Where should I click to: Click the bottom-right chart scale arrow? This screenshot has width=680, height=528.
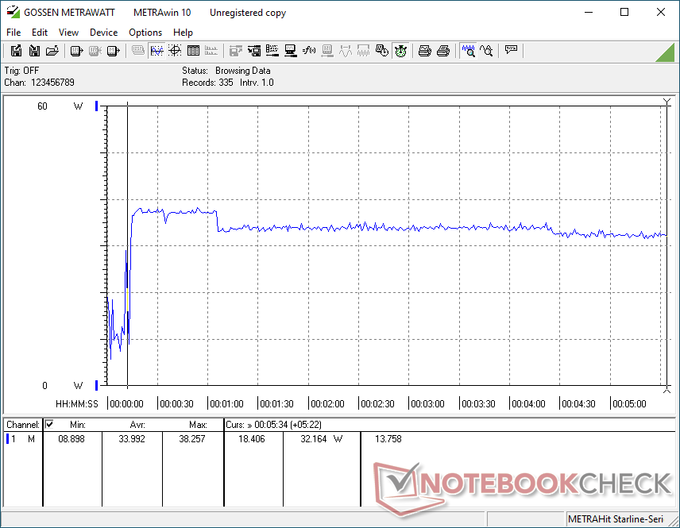(666, 389)
